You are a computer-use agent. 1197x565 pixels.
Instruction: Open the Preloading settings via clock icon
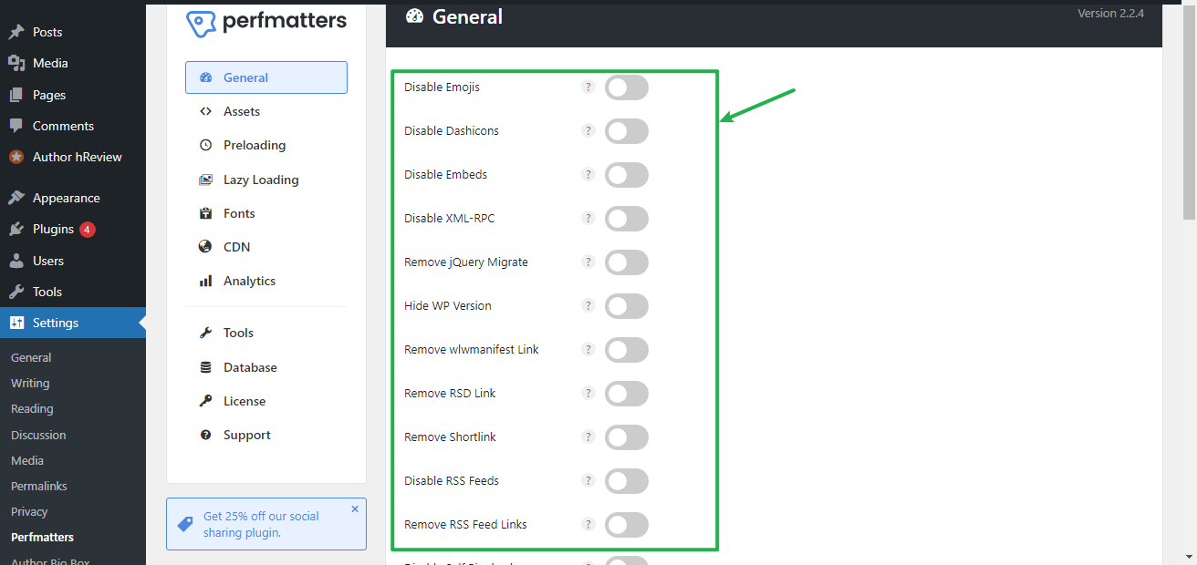(206, 144)
